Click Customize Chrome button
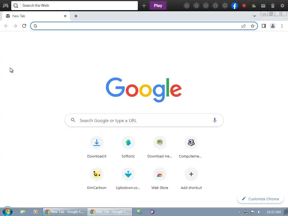The width and height of the screenshot is (288, 216). click(x=260, y=199)
